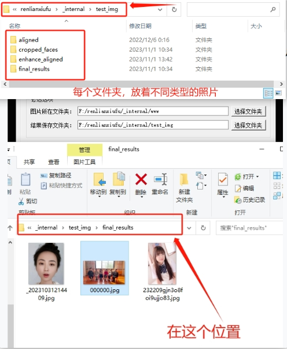Click the Move to icon

98,179
